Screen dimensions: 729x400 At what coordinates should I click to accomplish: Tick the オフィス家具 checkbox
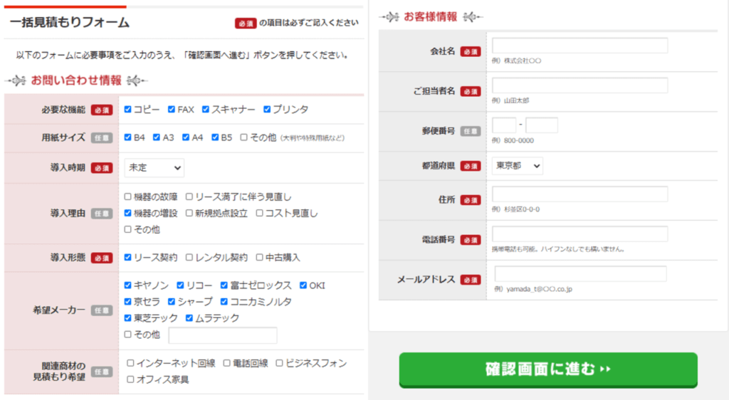(x=130, y=379)
